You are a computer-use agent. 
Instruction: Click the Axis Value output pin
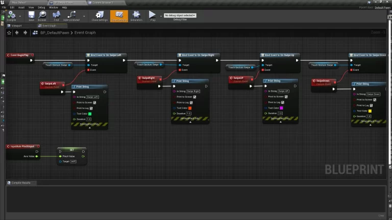[37, 156]
